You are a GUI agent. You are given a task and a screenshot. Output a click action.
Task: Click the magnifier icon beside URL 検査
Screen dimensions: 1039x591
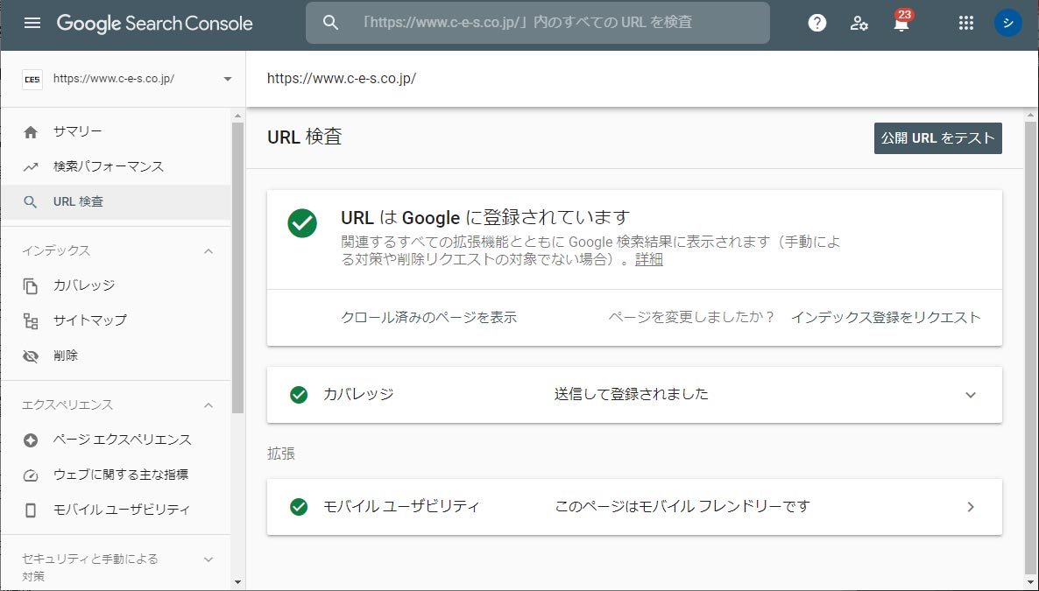31,202
